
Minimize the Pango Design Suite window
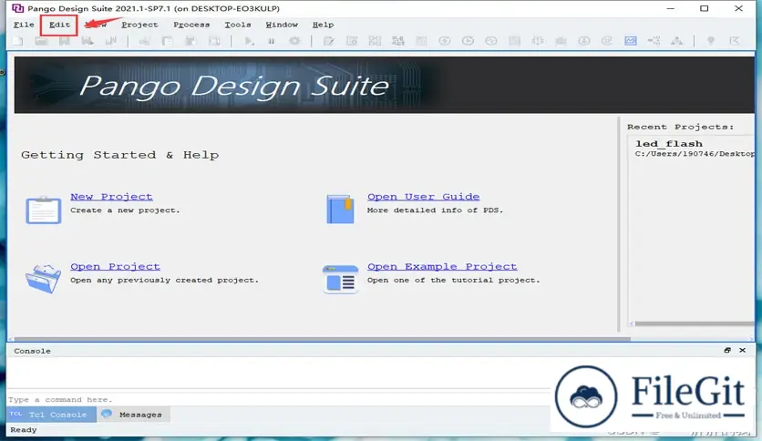(671, 9)
